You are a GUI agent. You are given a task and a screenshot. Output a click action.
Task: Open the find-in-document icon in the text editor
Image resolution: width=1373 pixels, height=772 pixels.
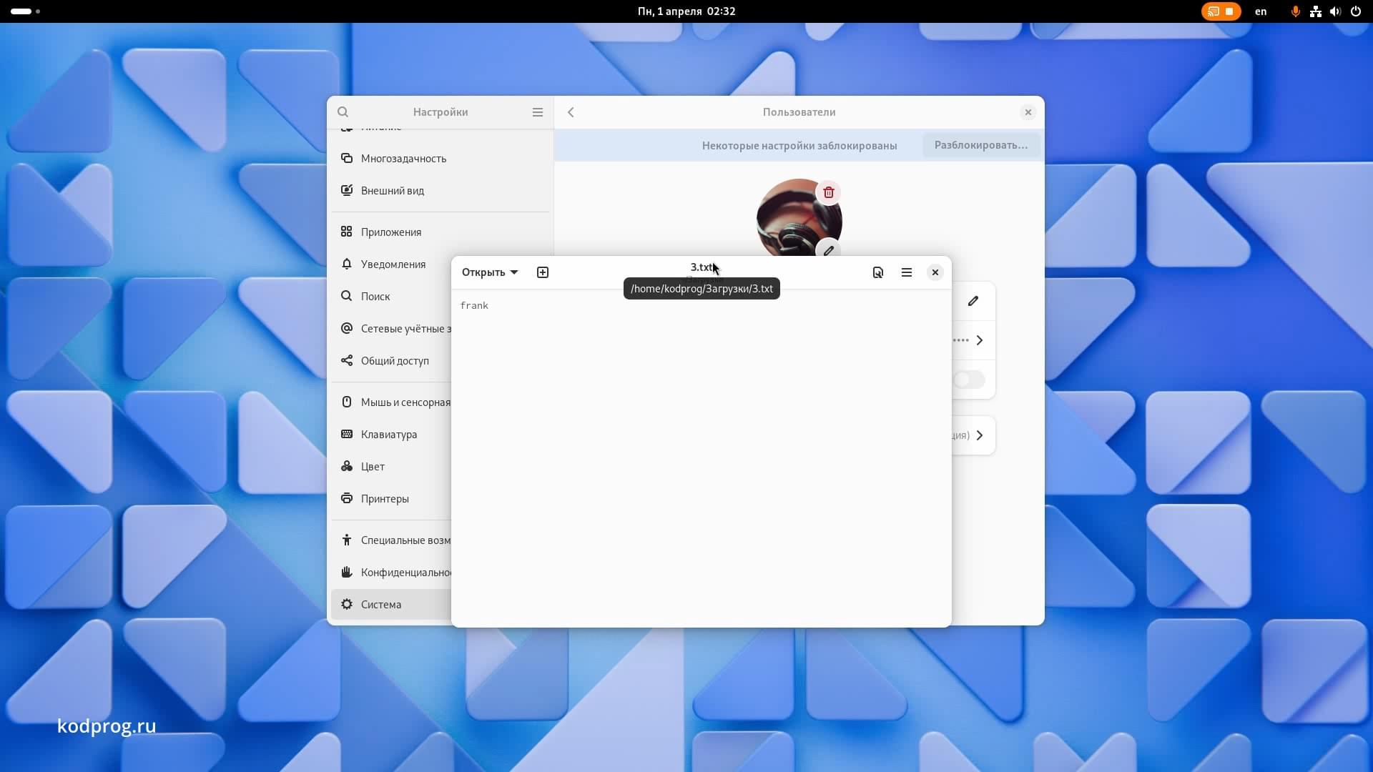(878, 272)
